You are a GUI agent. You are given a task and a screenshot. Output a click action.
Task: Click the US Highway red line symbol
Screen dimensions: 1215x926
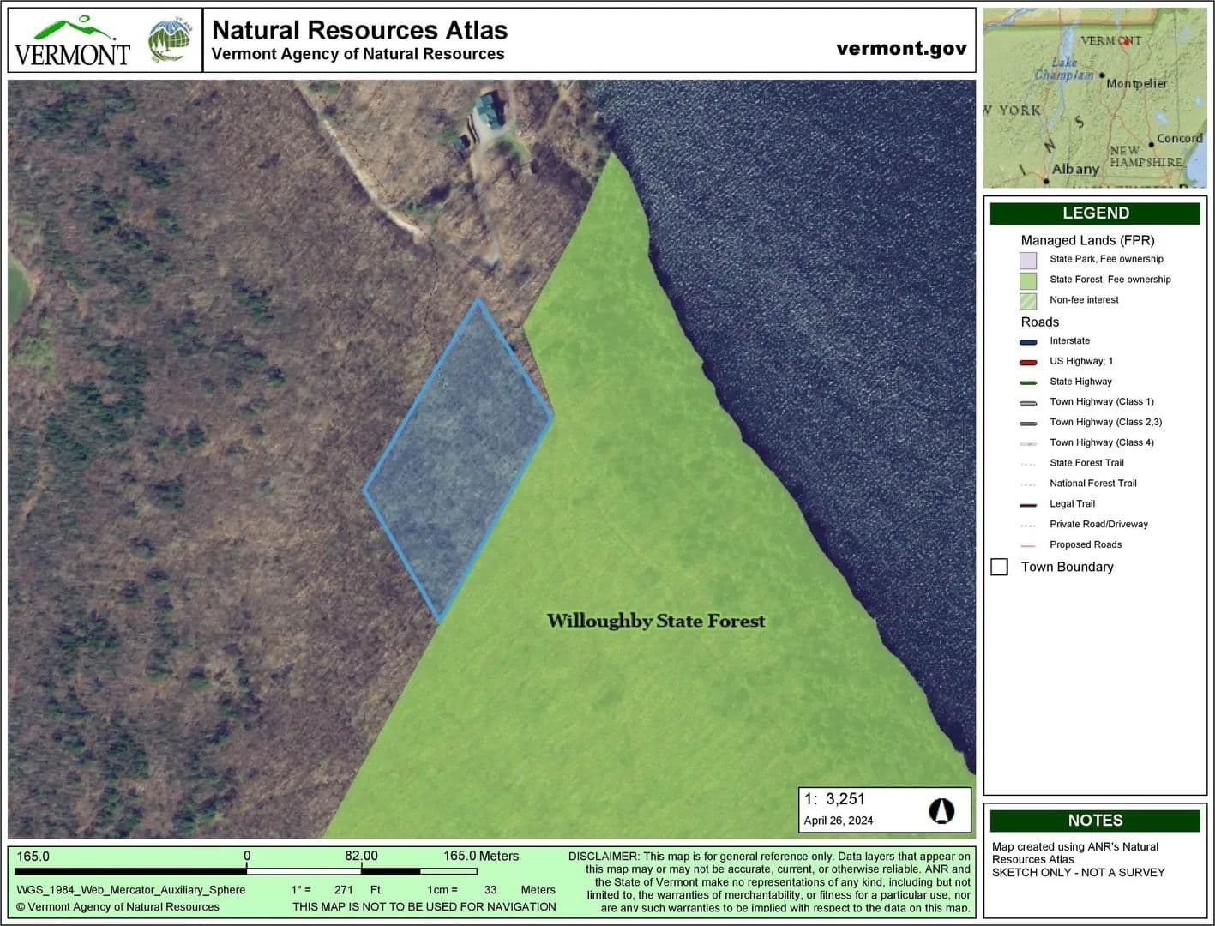click(x=1028, y=362)
